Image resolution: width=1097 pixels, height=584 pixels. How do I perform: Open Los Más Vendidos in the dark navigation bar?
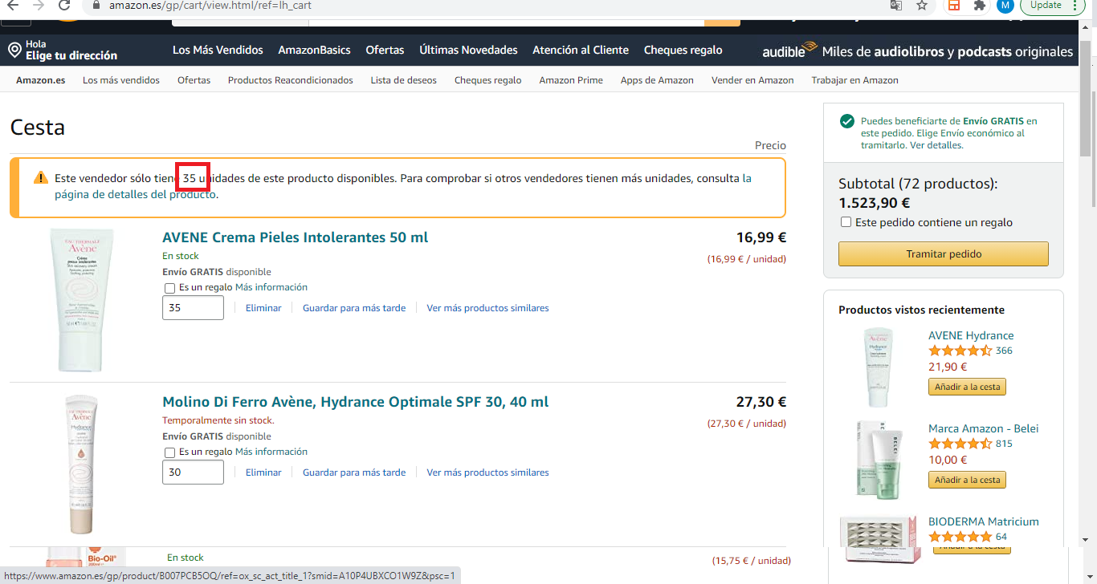[218, 50]
